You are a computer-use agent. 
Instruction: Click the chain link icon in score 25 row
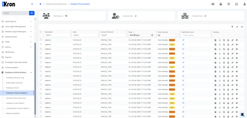tap(232, 40)
